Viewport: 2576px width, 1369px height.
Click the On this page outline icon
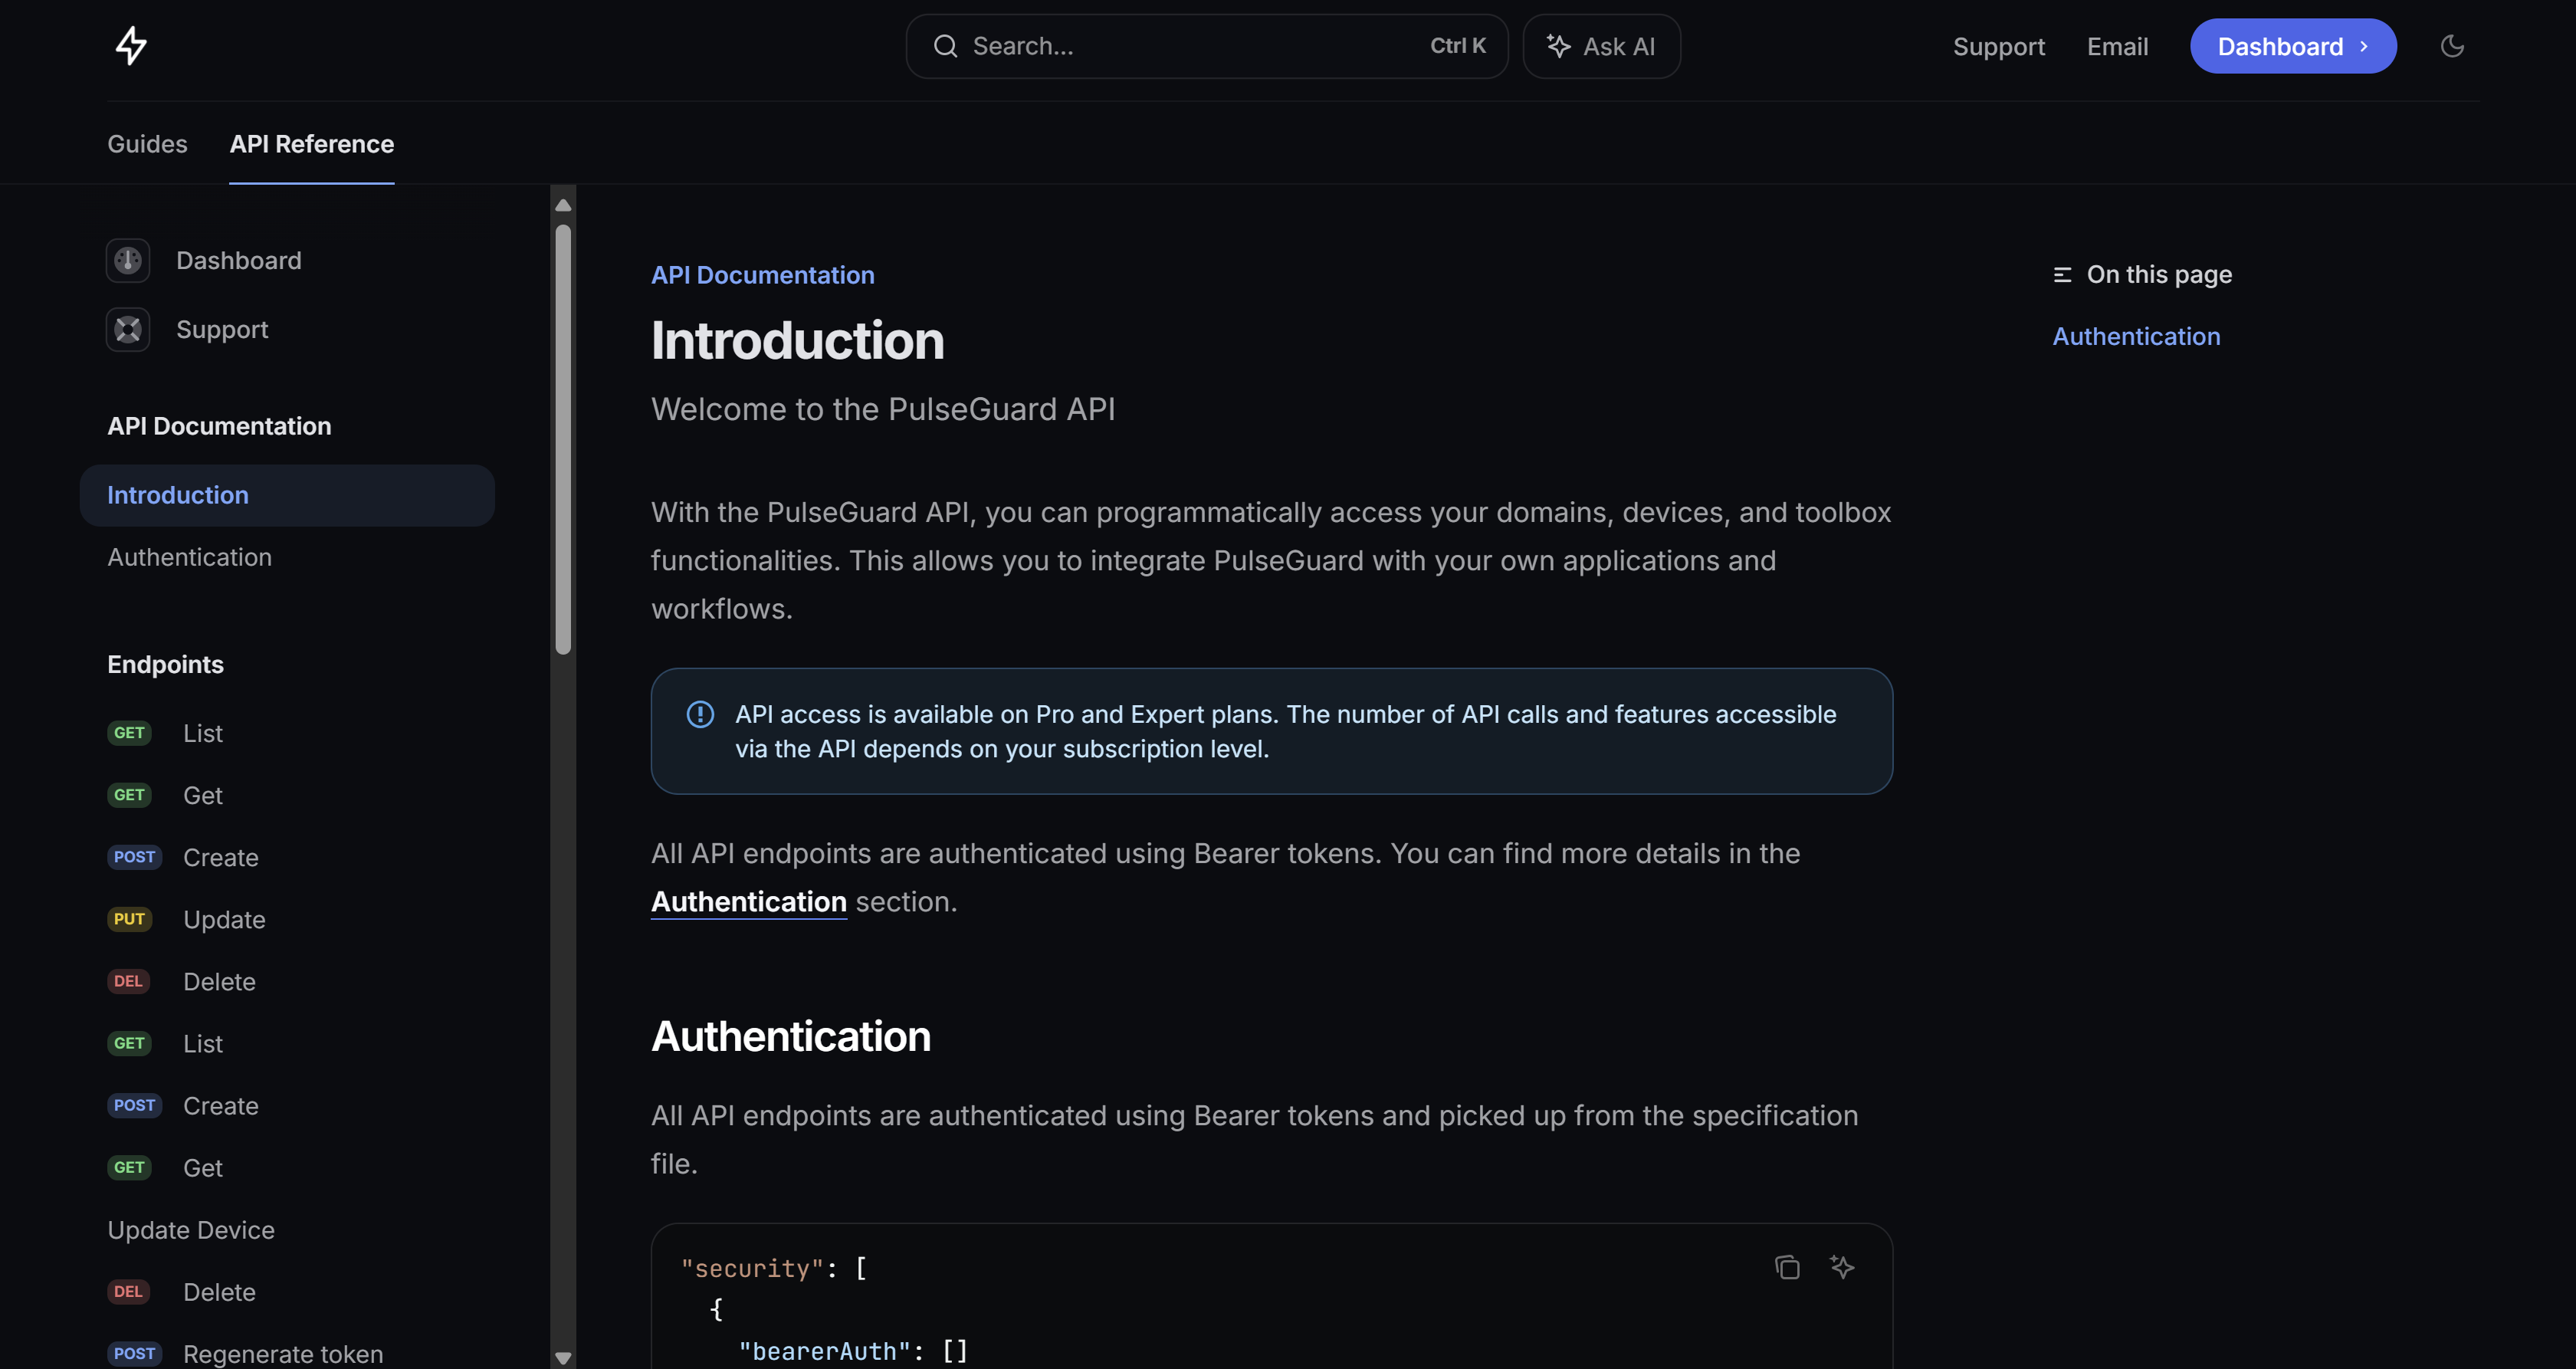pyautogui.click(x=2063, y=273)
